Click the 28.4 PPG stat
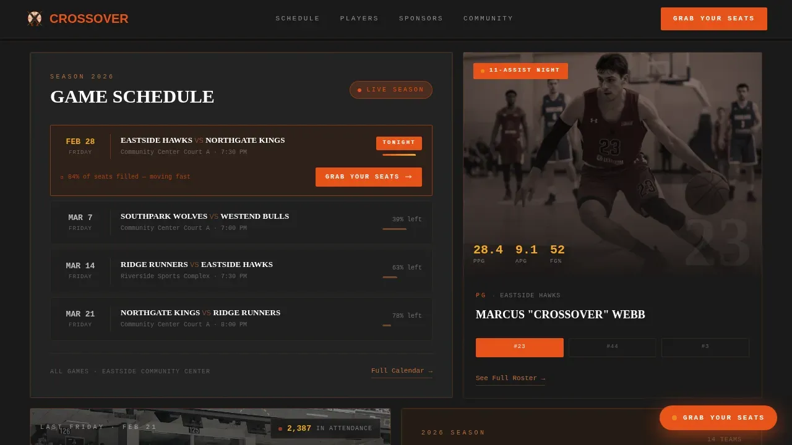The image size is (792, 445). tap(488, 253)
